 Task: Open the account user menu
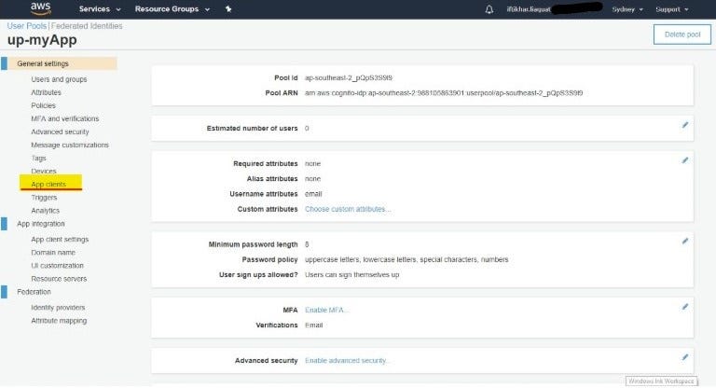click(x=555, y=9)
